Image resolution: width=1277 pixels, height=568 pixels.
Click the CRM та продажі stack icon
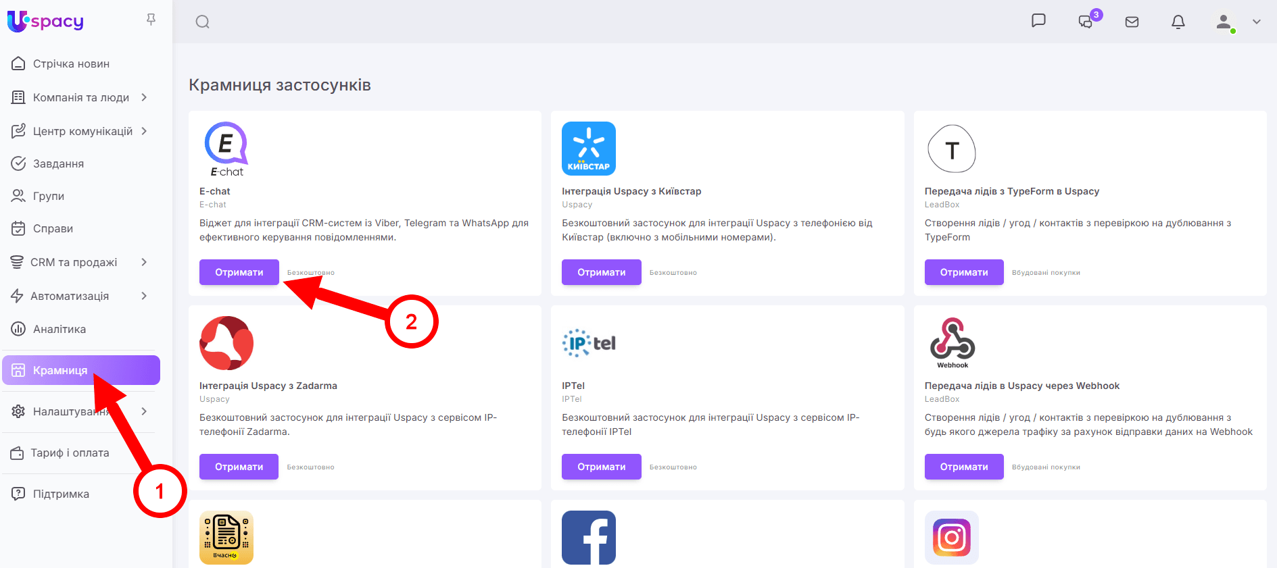click(17, 262)
